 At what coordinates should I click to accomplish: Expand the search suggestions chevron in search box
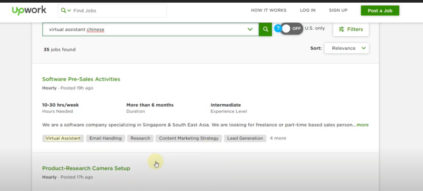pos(250,29)
